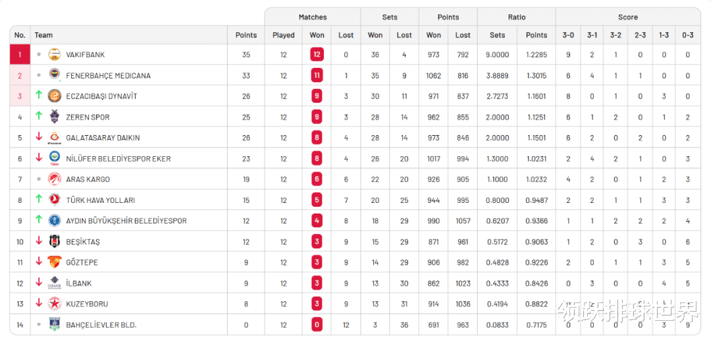This screenshot has height=338, width=711.
Task: Click the Eczacıbaşı Dynavit team logo
Action: pos(55,96)
